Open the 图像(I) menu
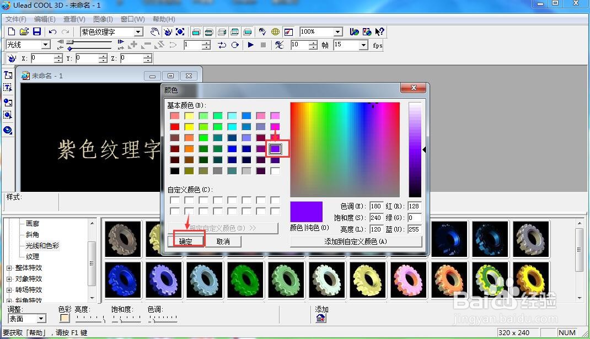This screenshot has height=339, width=590. click(103, 19)
